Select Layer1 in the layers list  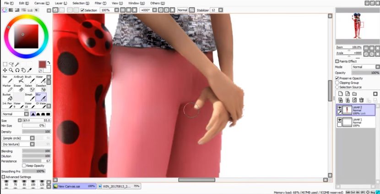[356, 122]
